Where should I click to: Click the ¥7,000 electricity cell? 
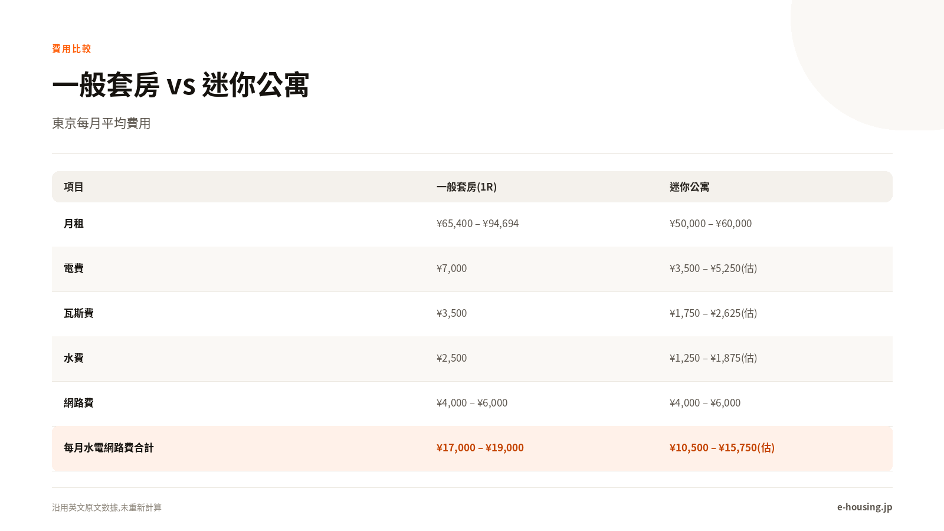(x=451, y=268)
